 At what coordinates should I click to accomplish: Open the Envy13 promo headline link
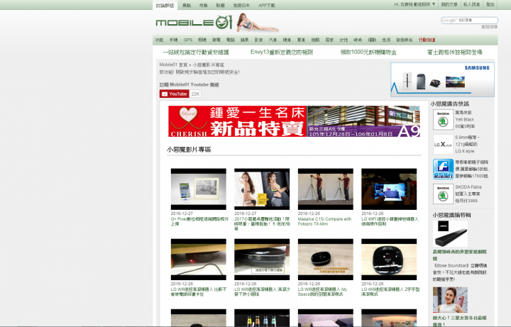282,52
